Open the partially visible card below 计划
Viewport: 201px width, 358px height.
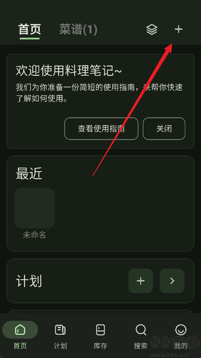[100, 312]
